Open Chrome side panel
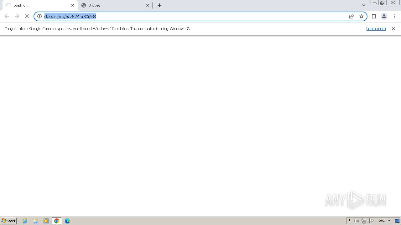Viewport: 401px width, 225px height. [374, 16]
